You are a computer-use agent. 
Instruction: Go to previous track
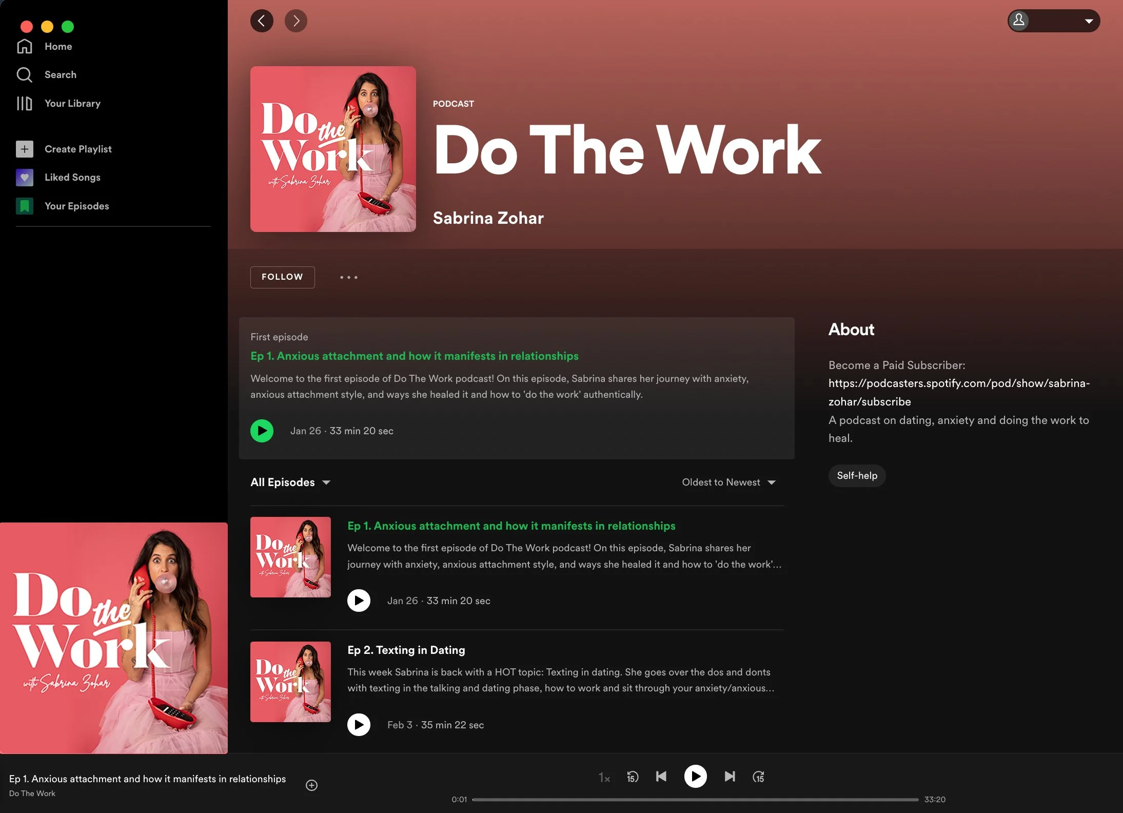pos(661,777)
